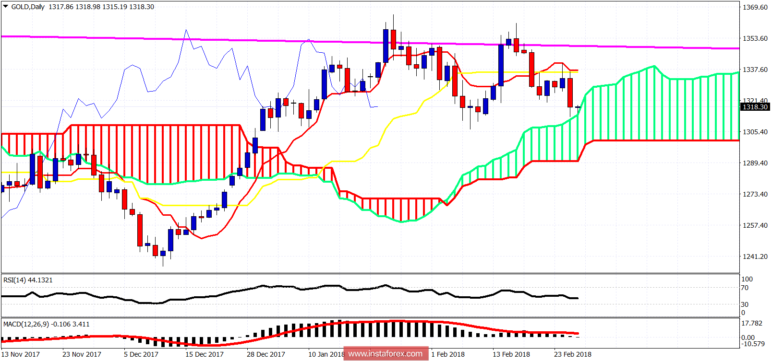772x361 pixels.
Task: Click the 1305.40 price axis label
Action: click(755, 132)
